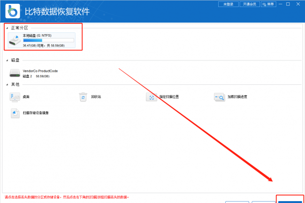Screen dimensions: 305x203
Task: Choose the 指定扫描位置 scan location icon
Action: point(152,97)
